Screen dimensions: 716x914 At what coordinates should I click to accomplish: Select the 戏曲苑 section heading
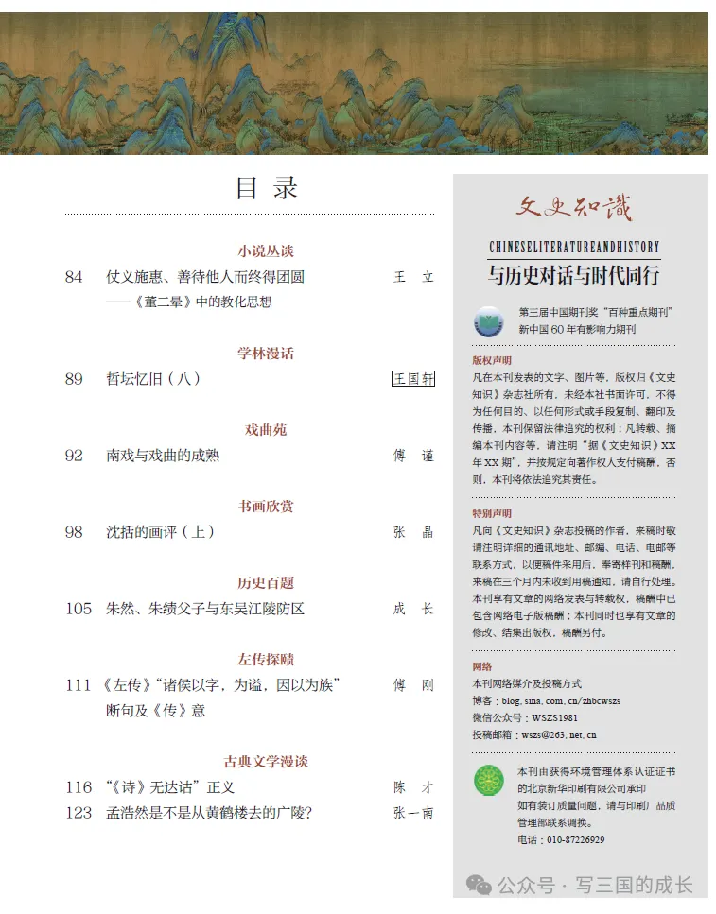tap(266, 430)
